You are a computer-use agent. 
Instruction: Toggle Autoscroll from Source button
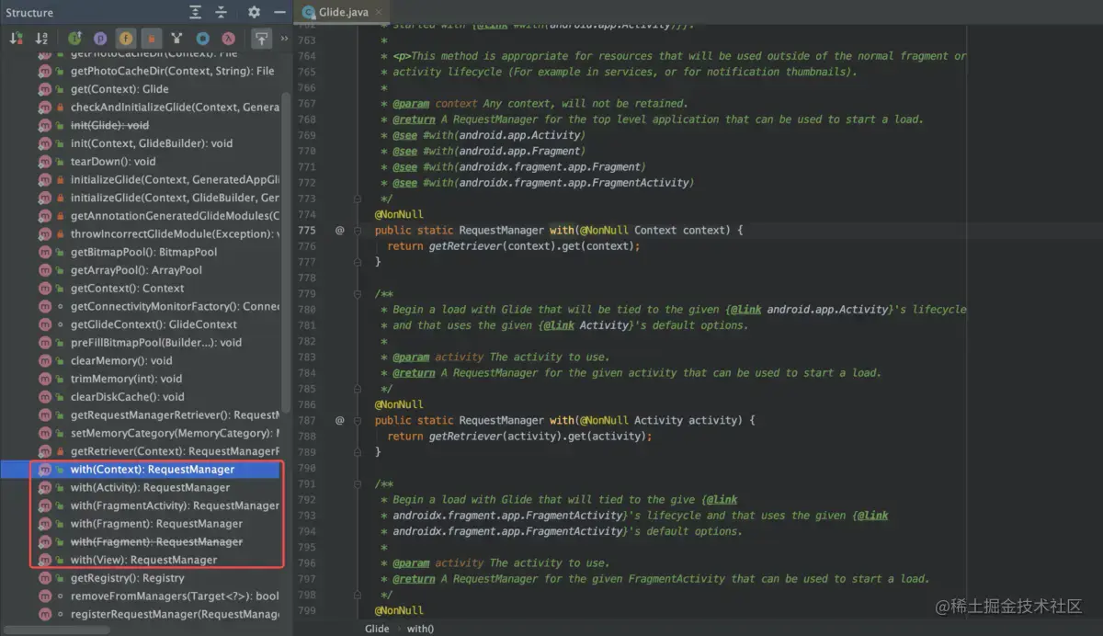pos(262,39)
